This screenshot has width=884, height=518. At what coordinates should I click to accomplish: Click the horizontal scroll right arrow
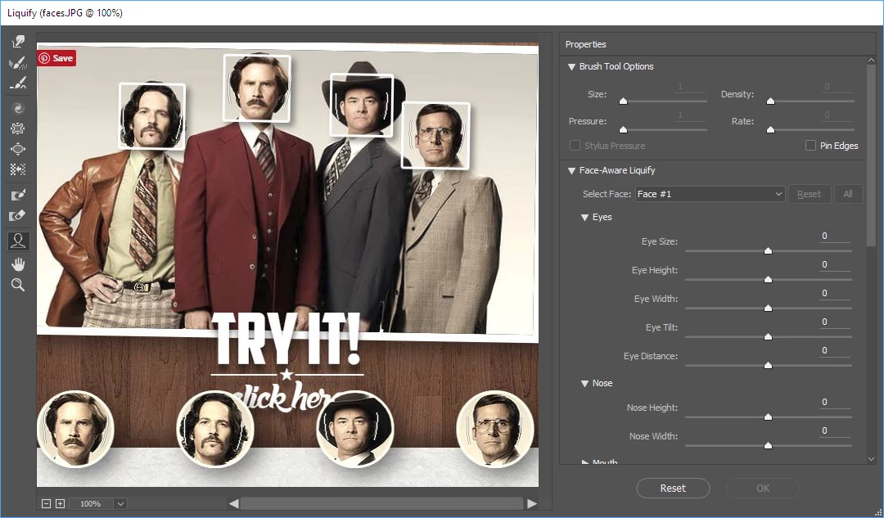pyautogui.click(x=532, y=503)
